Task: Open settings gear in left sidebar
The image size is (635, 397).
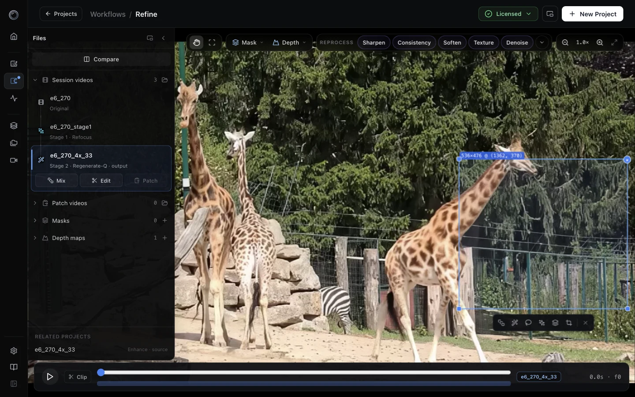Action: point(14,351)
